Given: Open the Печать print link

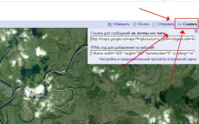Looking at the screenshot, I should click(144, 24).
